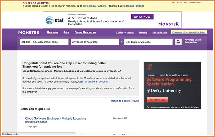Click the Job title input field
215x137 pixels.
tap(44, 42)
